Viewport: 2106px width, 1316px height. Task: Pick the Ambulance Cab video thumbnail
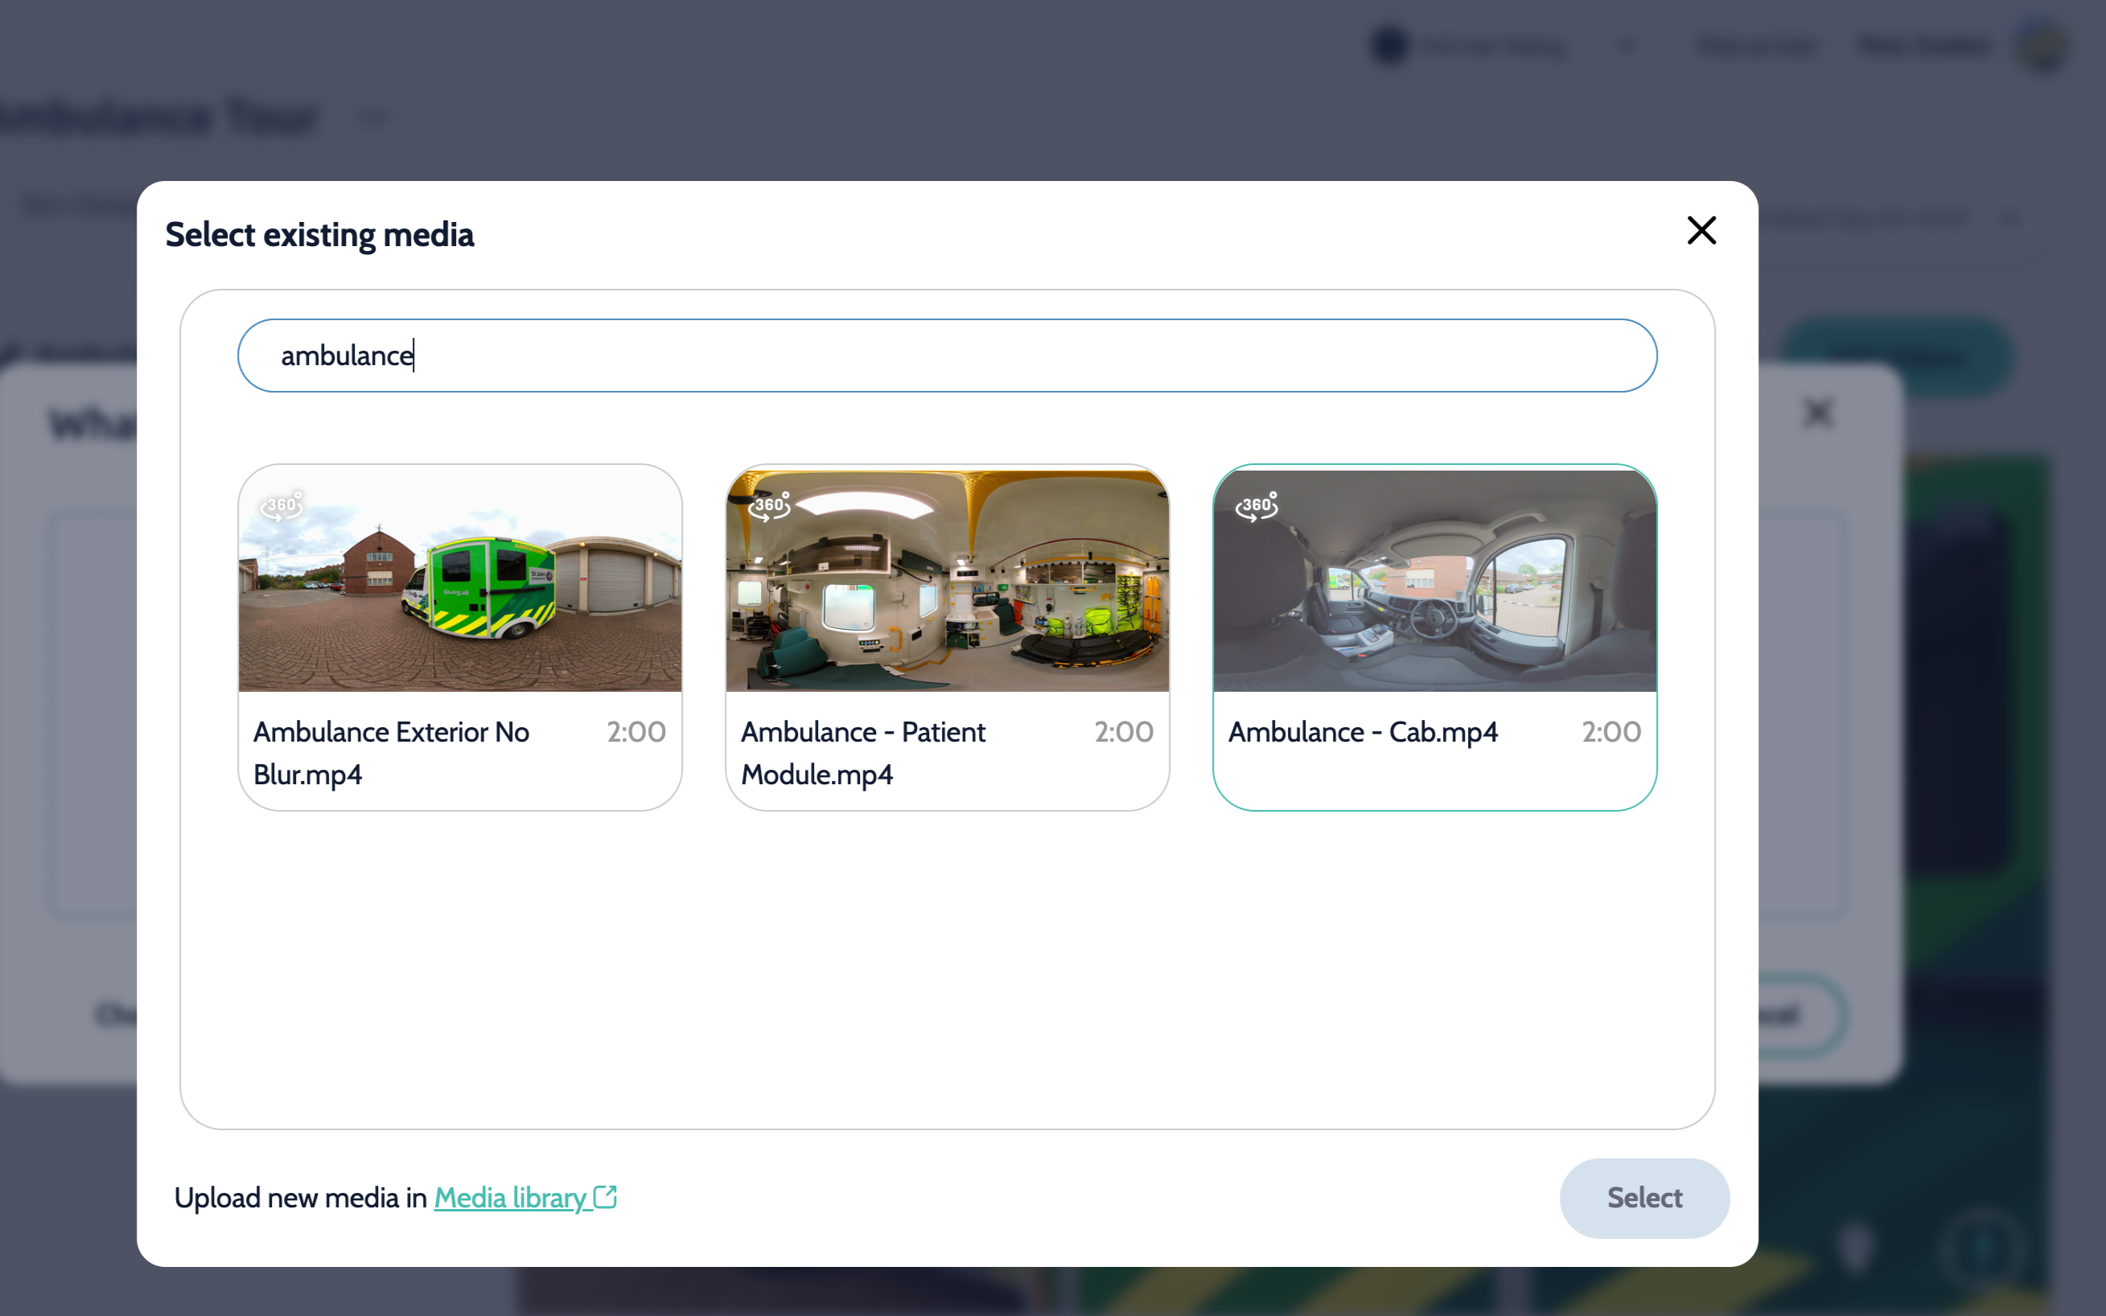click(1434, 581)
